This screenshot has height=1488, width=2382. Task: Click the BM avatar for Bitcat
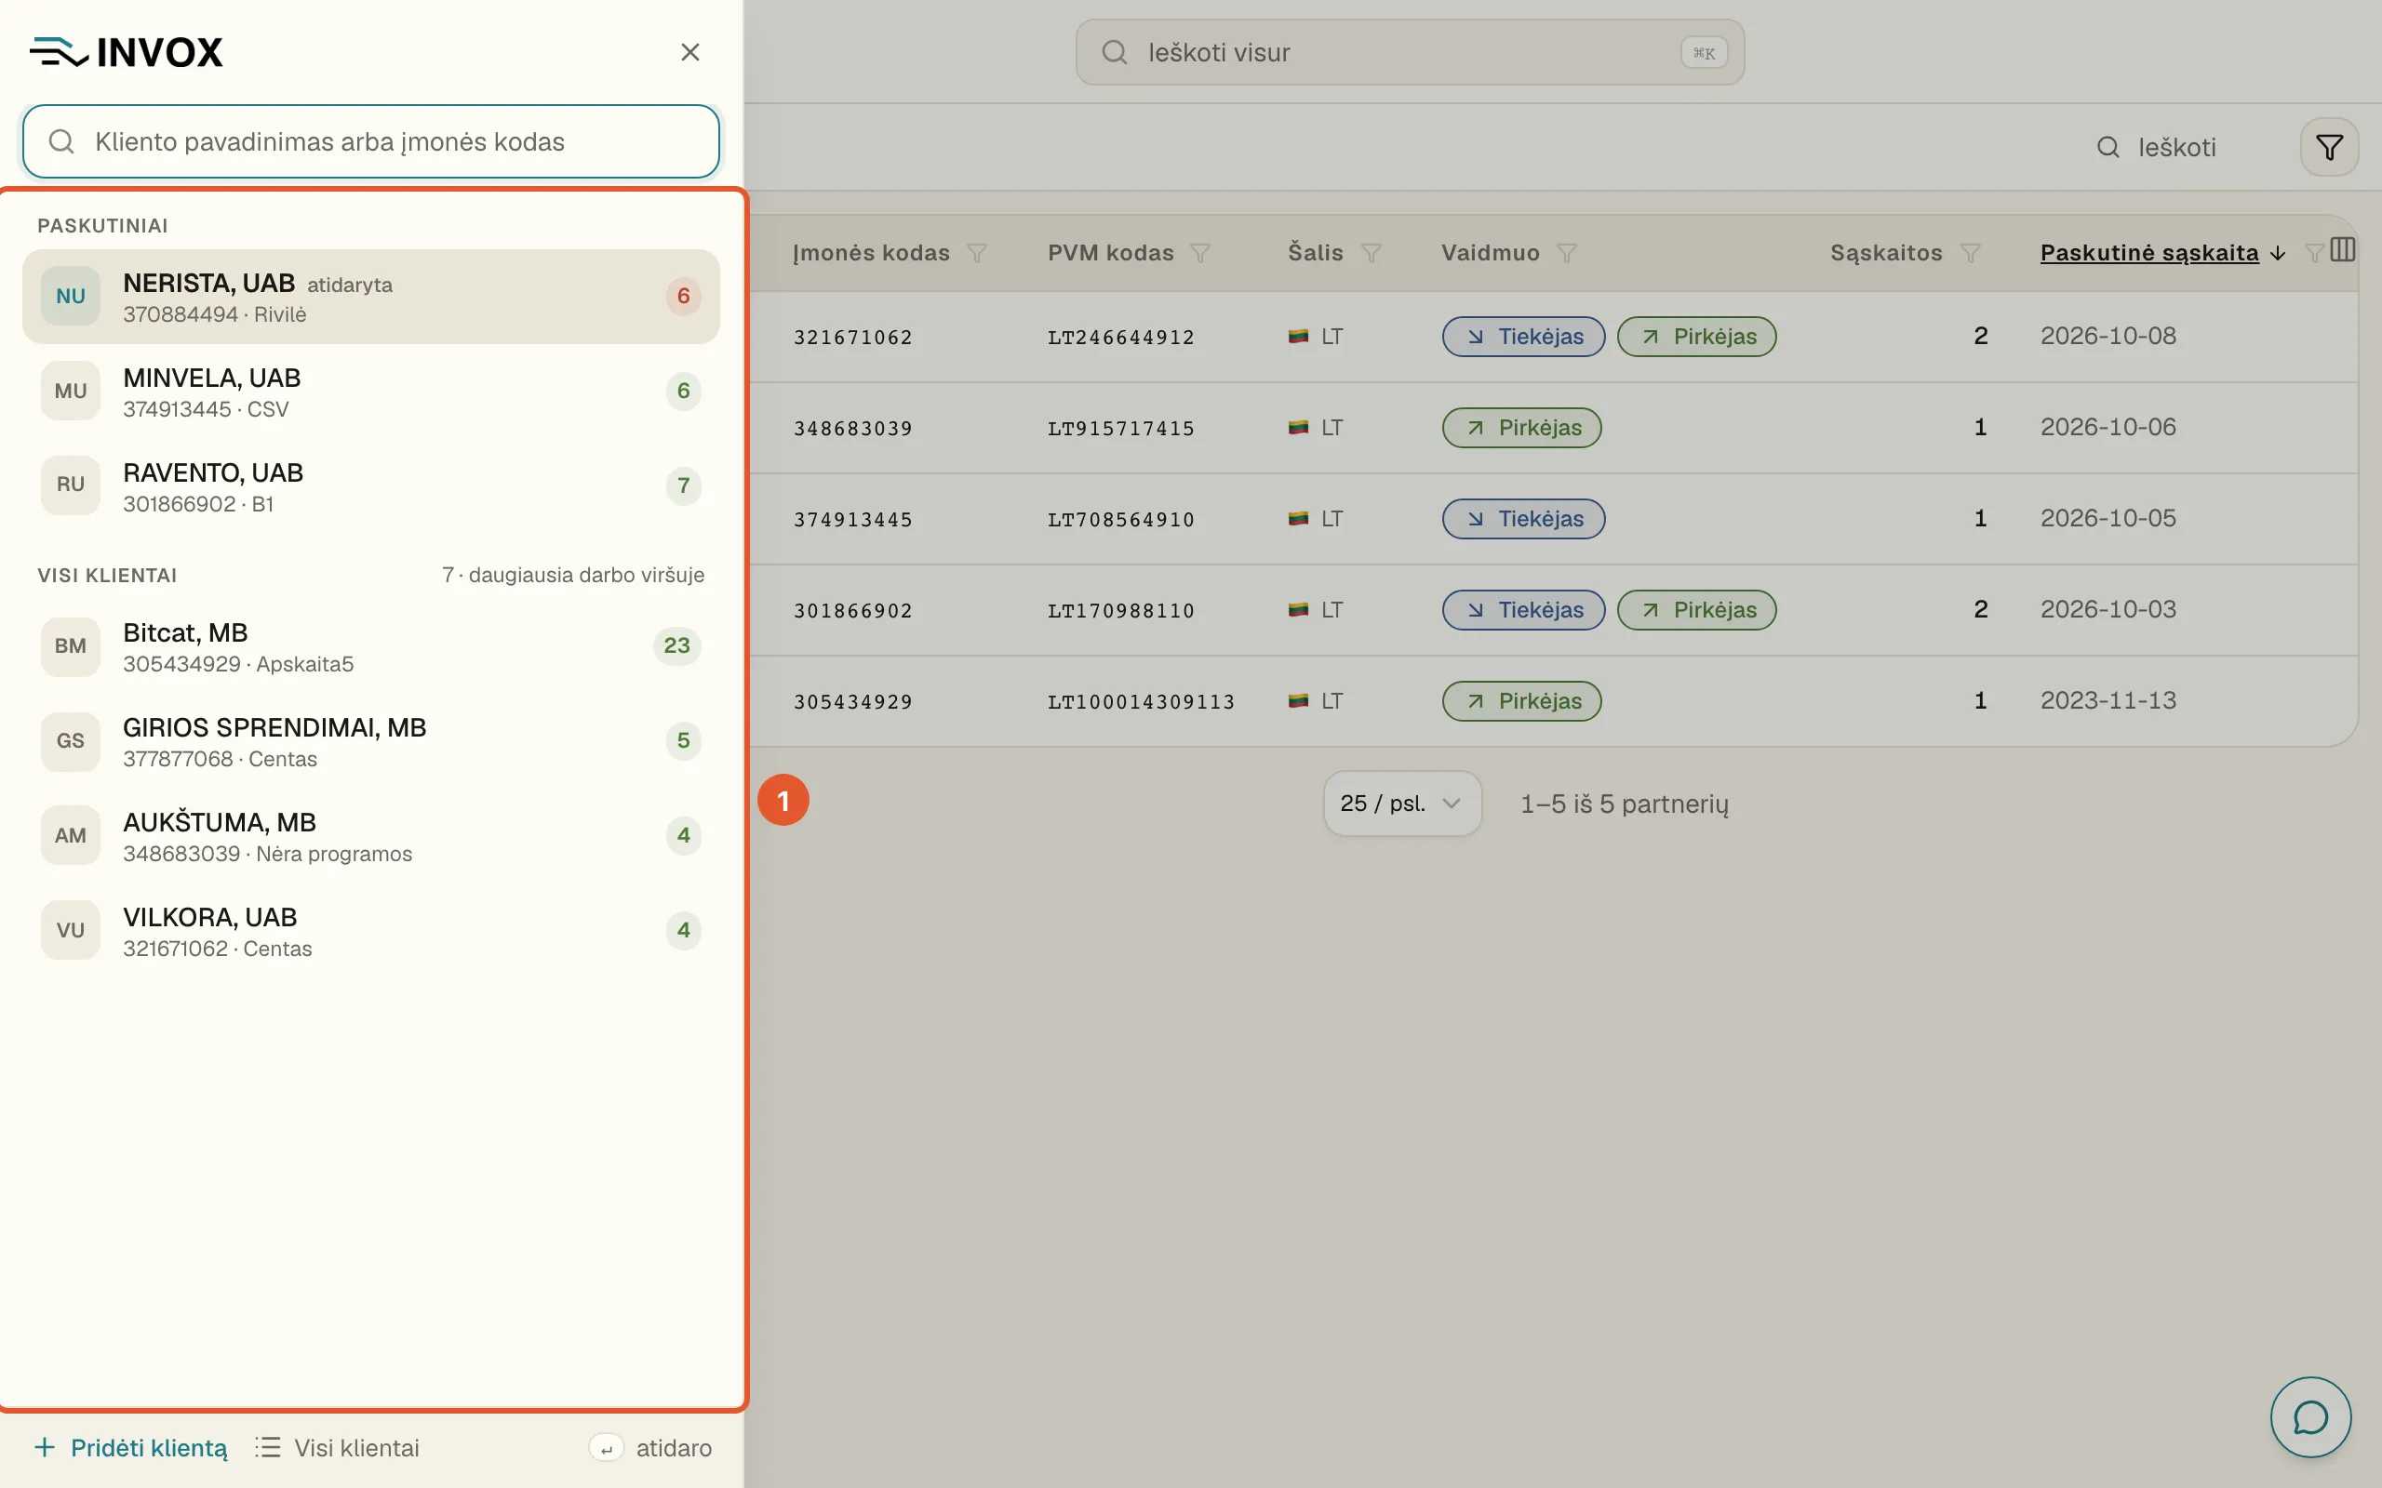(70, 645)
